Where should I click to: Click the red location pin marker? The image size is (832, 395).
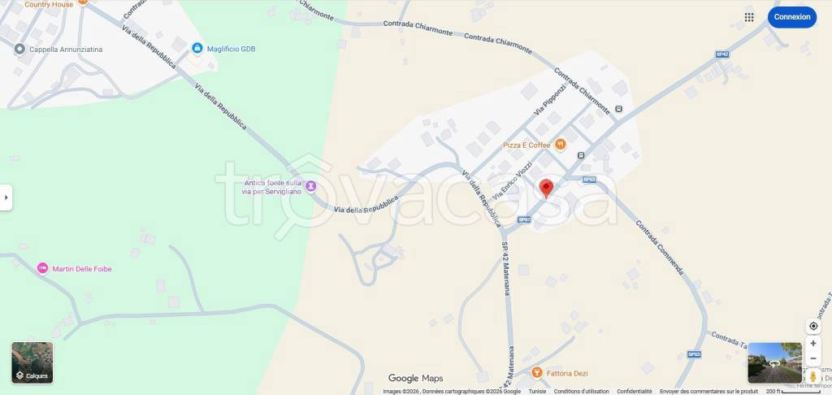coord(546,189)
